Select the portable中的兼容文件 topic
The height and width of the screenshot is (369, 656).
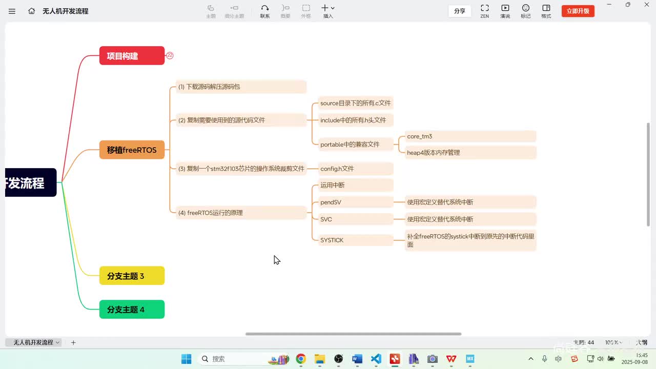coord(356,145)
